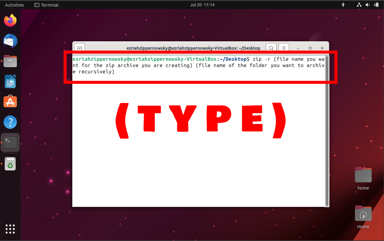This screenshot has width=384, height=241.
Task: Open Ubuntu Software center
Action: tap(10, 101)
